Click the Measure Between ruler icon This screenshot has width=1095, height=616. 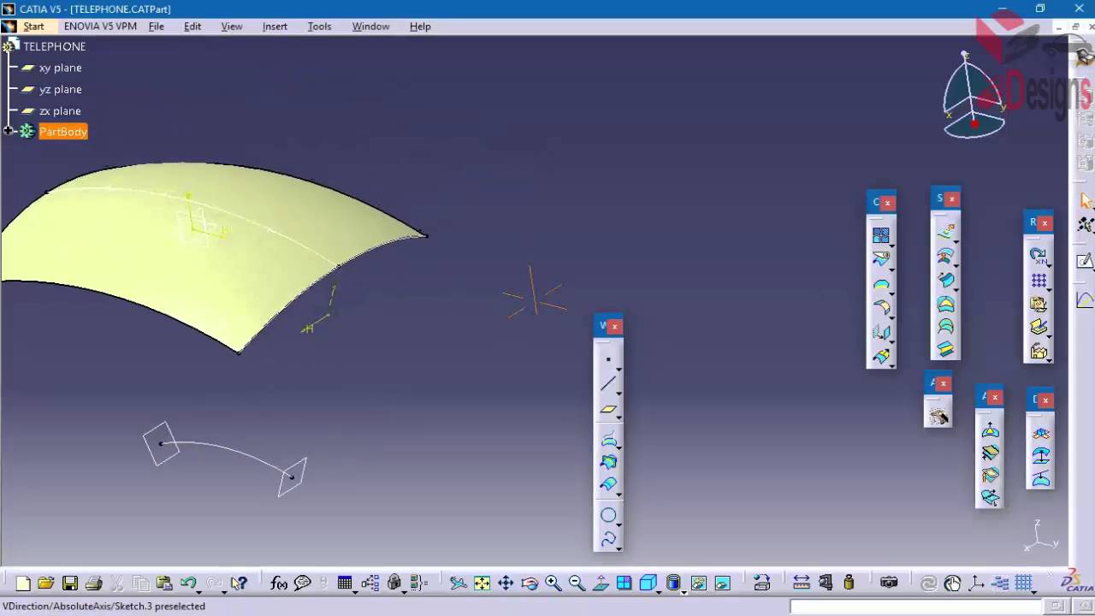click(x=802, y=583)
